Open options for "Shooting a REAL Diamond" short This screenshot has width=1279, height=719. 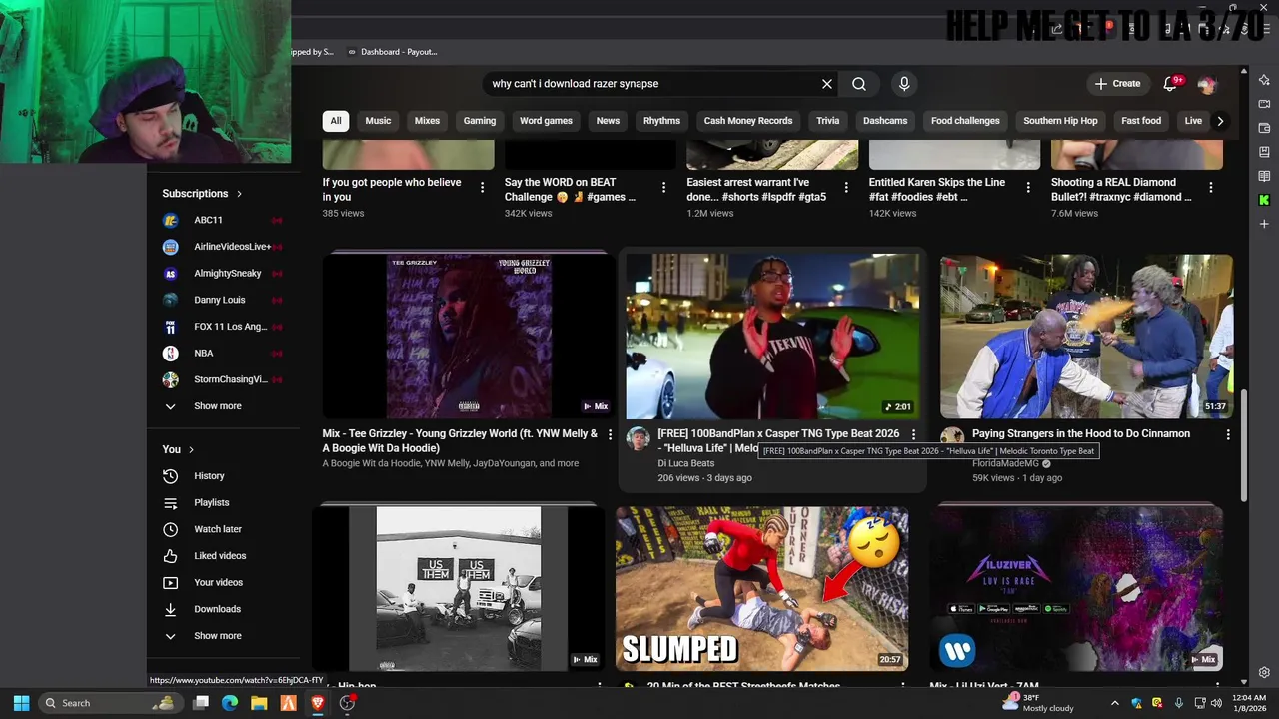click(1211, 188)
